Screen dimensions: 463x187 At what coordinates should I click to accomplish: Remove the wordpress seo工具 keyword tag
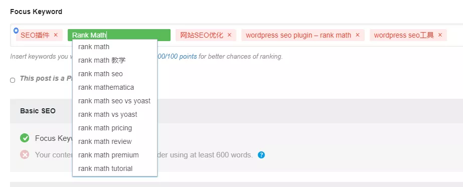[x=440, y=35]
